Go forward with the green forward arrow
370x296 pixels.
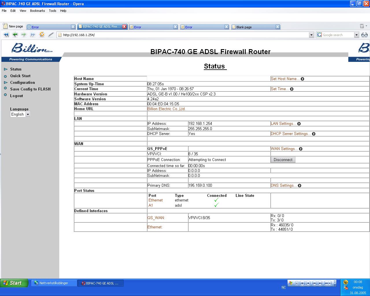(24, 35)
